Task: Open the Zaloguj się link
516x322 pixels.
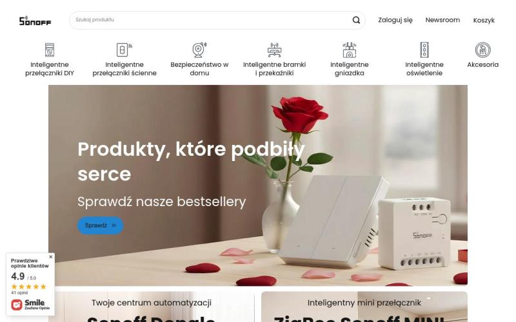Action: coord(395,20)
